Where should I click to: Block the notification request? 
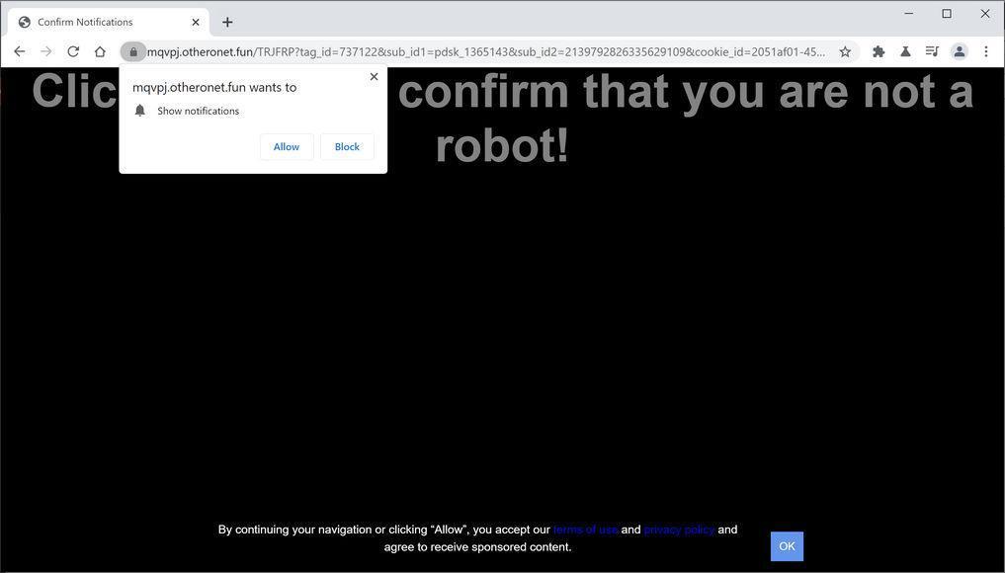346,146
